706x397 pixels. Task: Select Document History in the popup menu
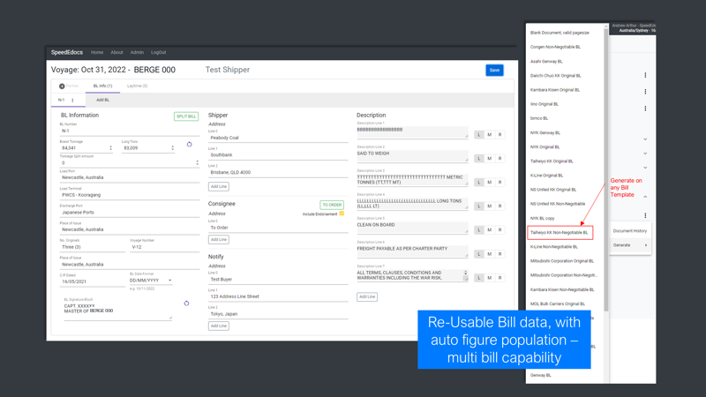[630, 231]
